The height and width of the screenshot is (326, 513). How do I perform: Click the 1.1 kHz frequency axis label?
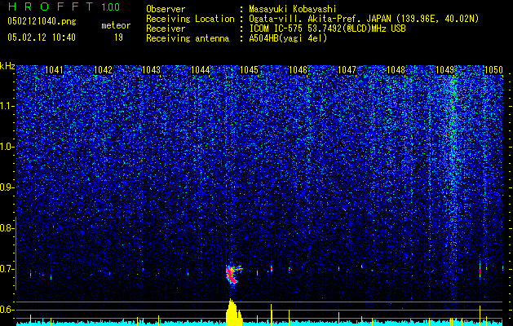pyautogui.click(x=7, y=106)
